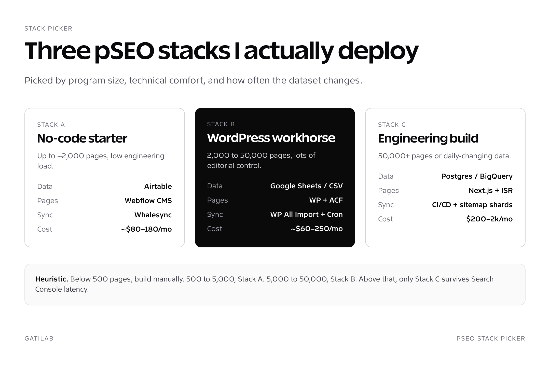The image size is (550, 367).
Task: Click the 'Up to ~2,000 pages' description
Action: [101, 161]
